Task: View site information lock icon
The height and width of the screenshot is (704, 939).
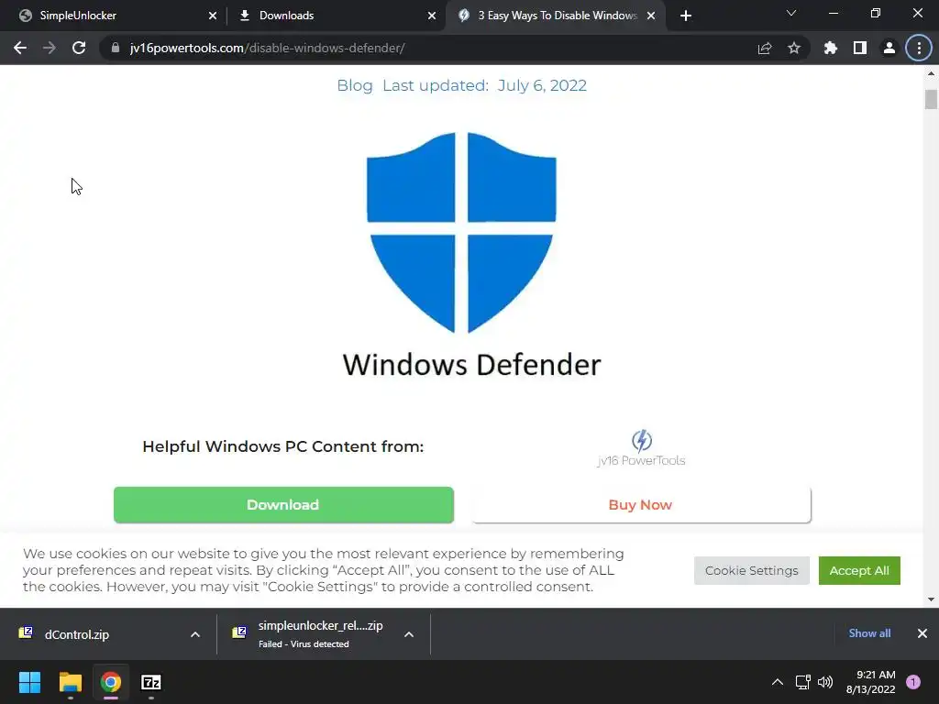Action: click(x=116, y=48)
